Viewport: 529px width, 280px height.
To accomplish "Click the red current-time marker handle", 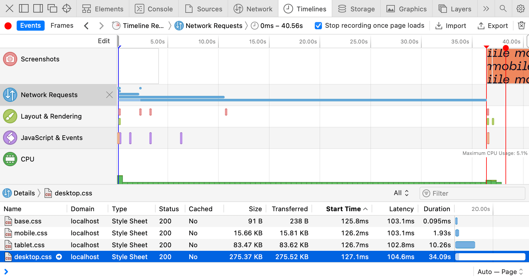I will pos(506,48).
